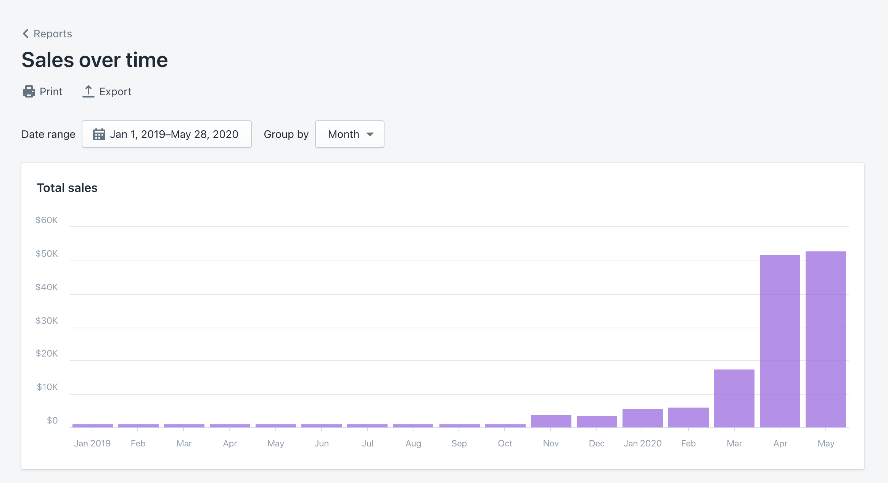This screenshot has width=888, height=483.
Task: Click the back chevron icon beside Reports
Action: [x=26, y=34]
